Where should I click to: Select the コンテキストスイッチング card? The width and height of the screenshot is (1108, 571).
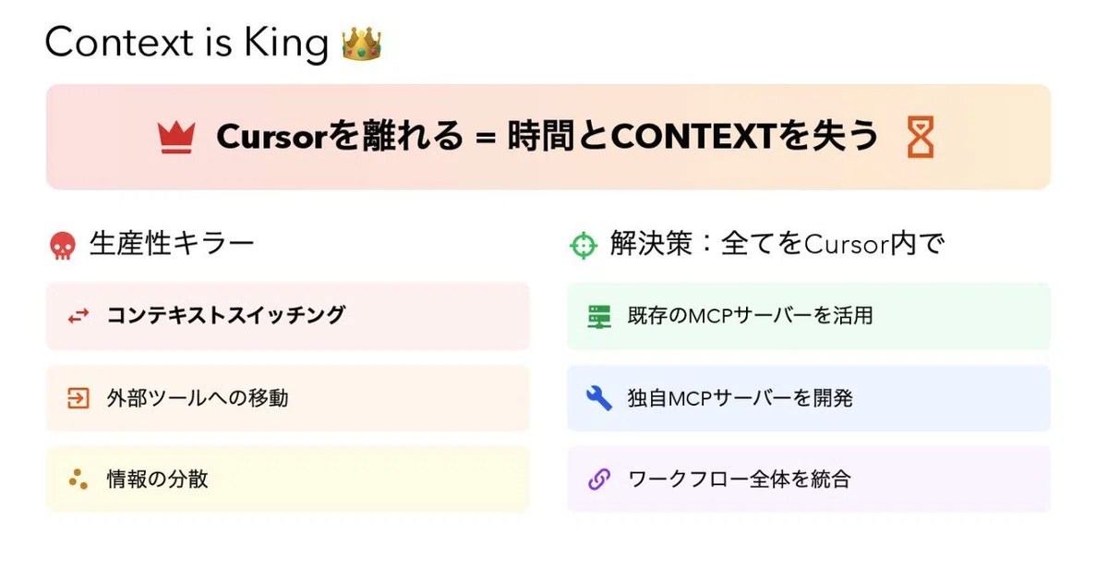pos(288,316)
